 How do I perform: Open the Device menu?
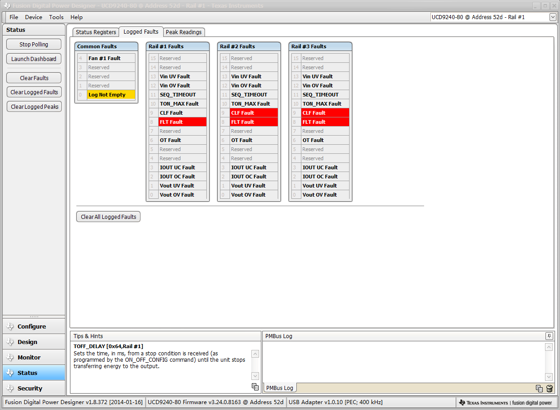tap(34, 17)
